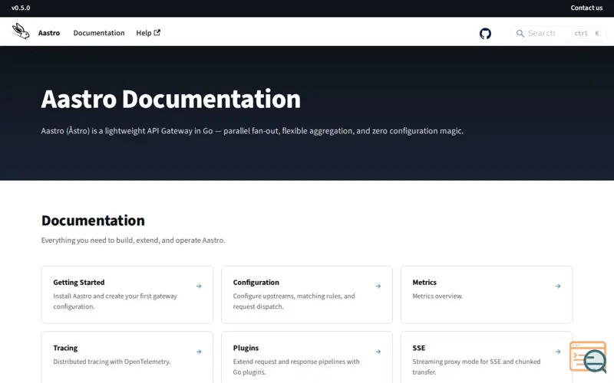Click 'Streaming proxy mode for SSE' text
This screenshot has width=614, height=383.
tap(477, 367)
